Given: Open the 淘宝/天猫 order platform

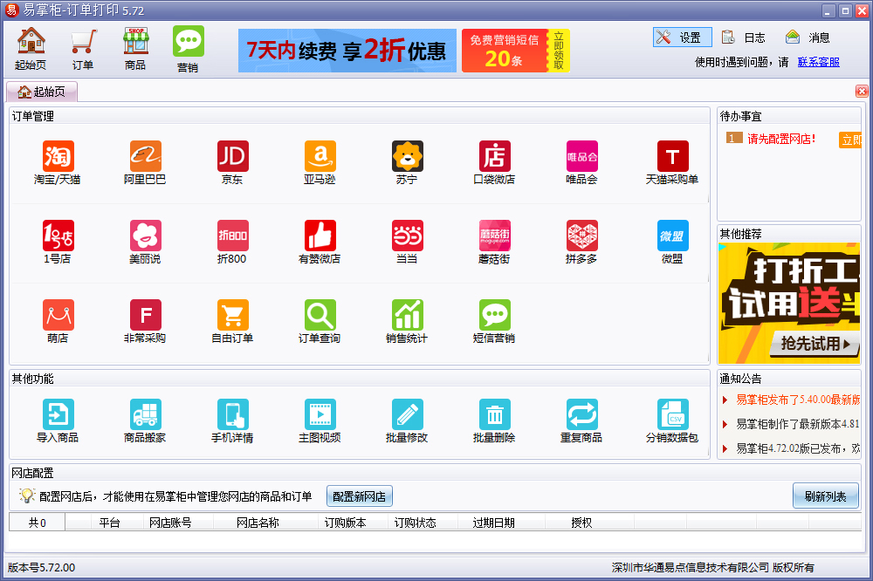Looking at the screenshot, I should click(x=58, y=162).
